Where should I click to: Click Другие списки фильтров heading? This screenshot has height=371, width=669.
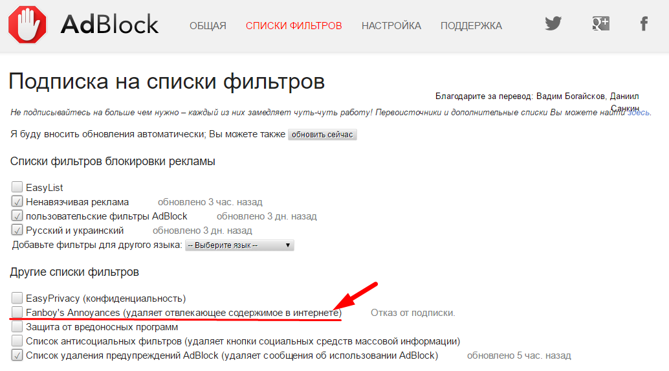pyautogui.click(x=74, y=272)
